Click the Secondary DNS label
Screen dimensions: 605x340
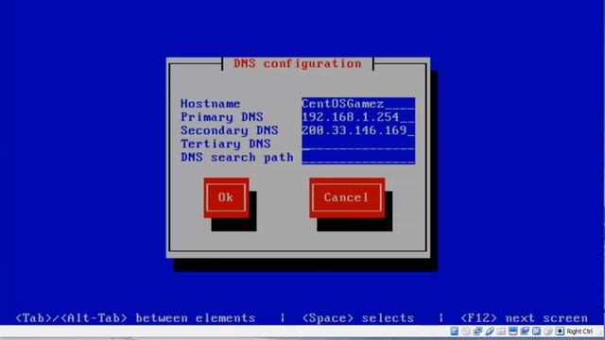click(x=229, y=130)
